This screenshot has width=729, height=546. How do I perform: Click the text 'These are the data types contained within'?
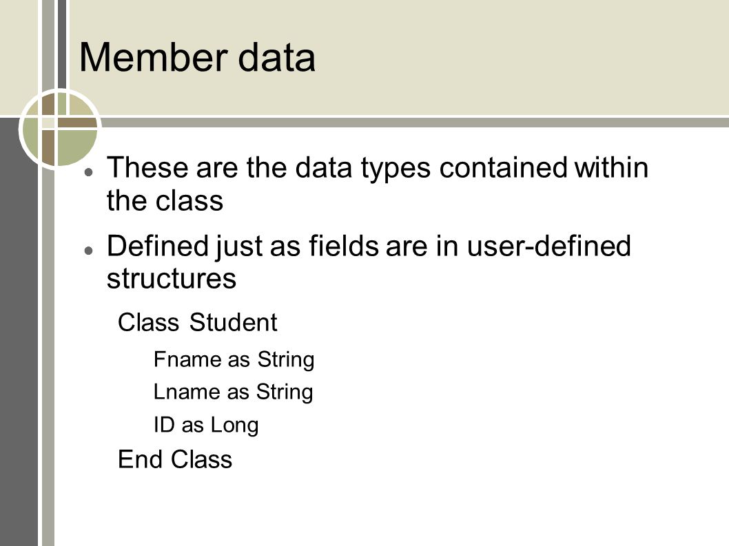378,167
